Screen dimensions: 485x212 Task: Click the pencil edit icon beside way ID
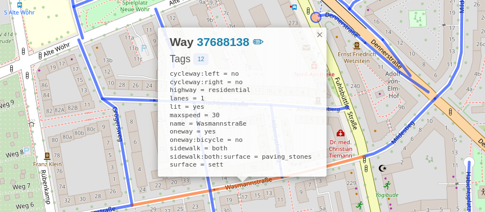258,42
